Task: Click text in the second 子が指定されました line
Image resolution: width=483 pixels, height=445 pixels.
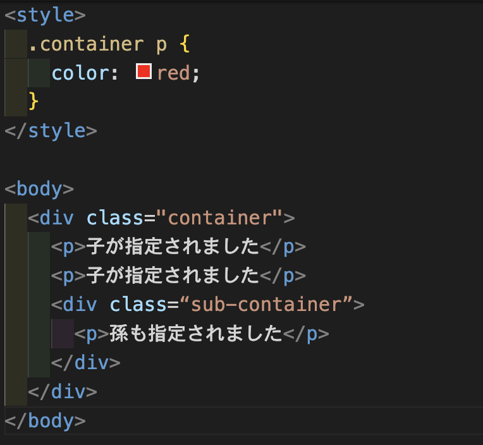Action: point(173,276)
